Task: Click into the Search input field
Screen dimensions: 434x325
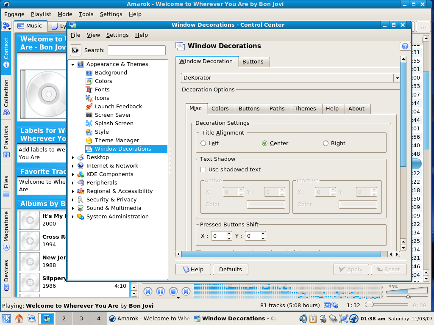Action: (x=137, y=50)
